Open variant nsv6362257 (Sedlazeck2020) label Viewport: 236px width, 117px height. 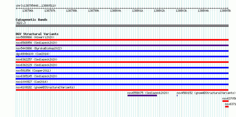pos(37,59)
